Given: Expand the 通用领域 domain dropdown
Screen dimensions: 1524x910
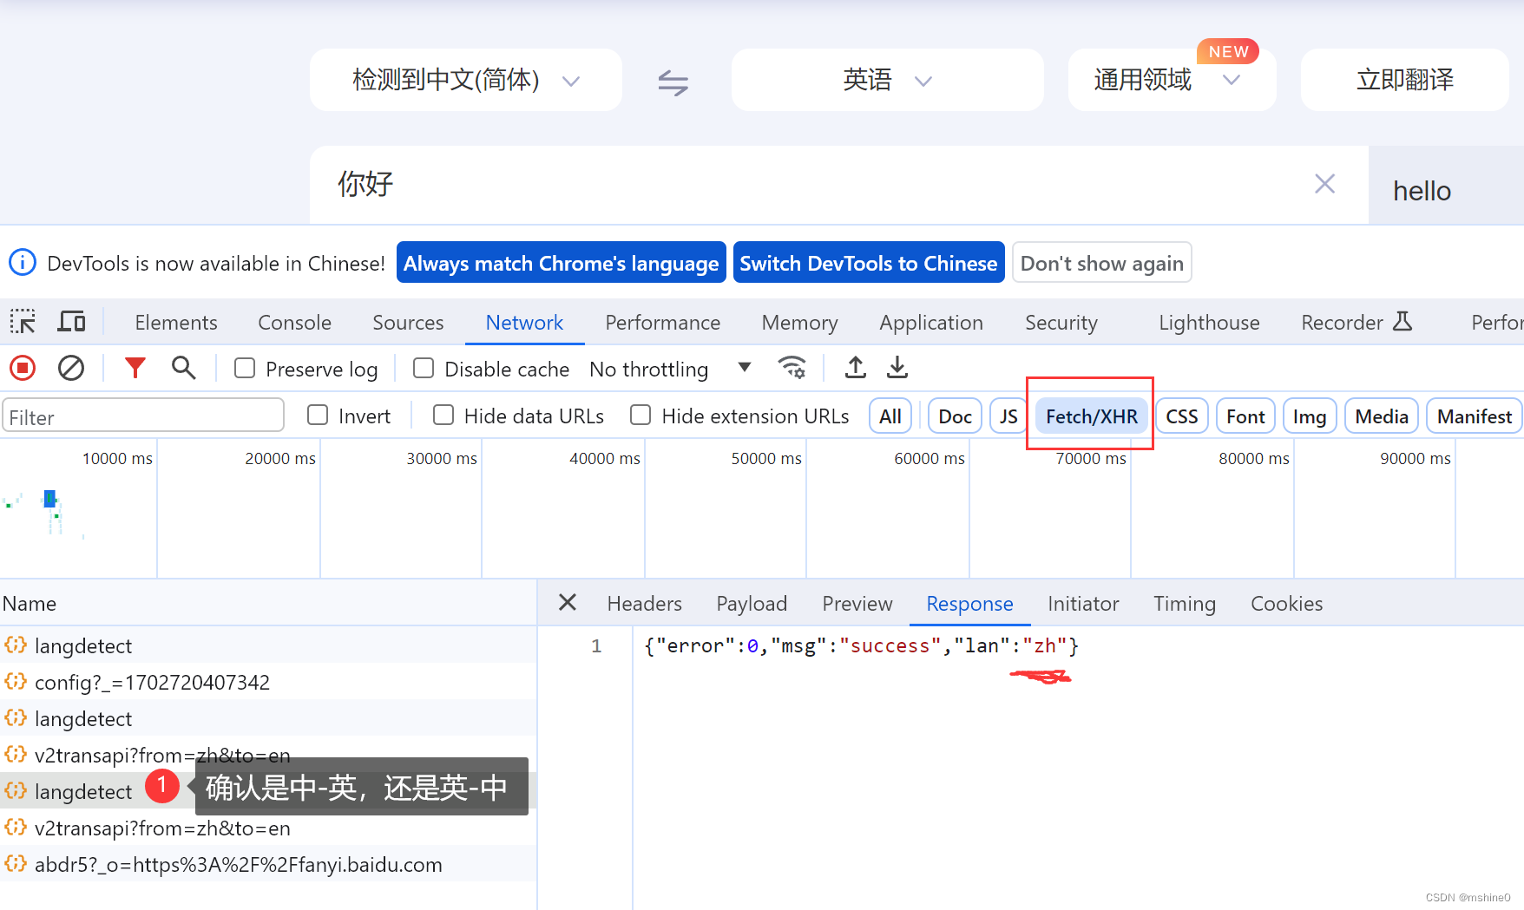Looking at the screenshot, I should coord(1172,80).
